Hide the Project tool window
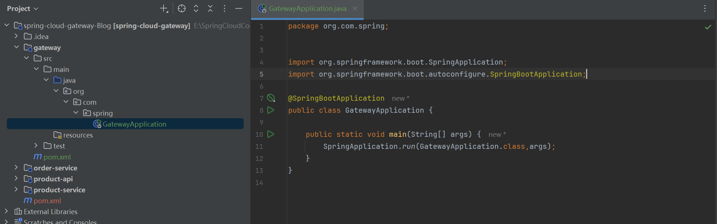Screen dimensions: 717x224 [239, 8]
